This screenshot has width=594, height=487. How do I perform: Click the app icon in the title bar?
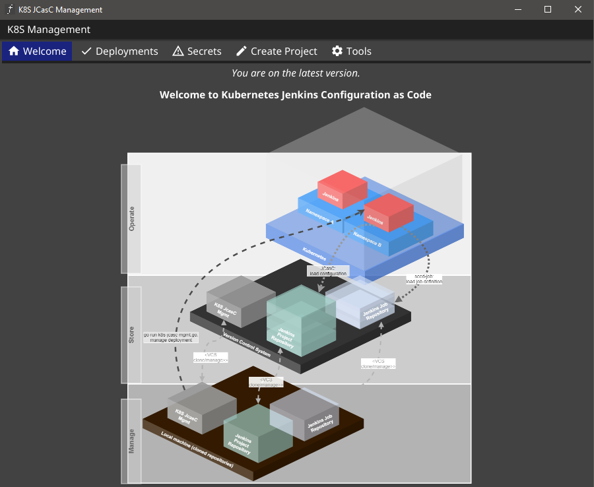tap(10, 9)
